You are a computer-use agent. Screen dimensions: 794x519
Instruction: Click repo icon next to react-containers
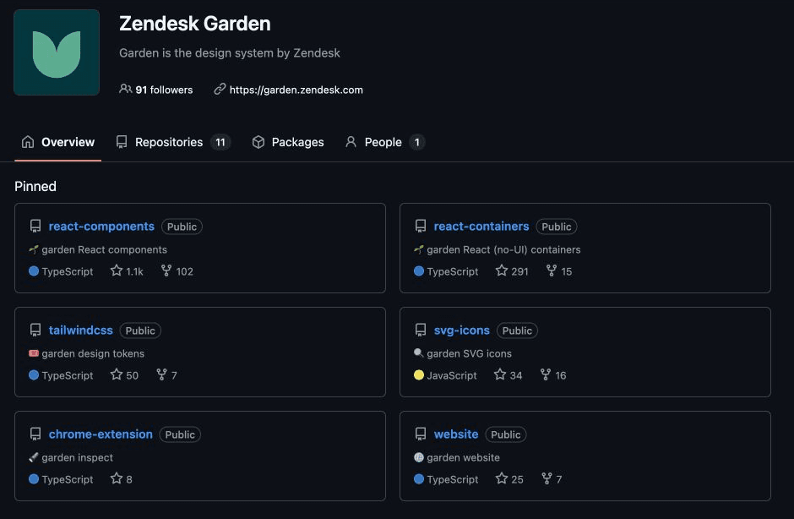pos(421,226)
